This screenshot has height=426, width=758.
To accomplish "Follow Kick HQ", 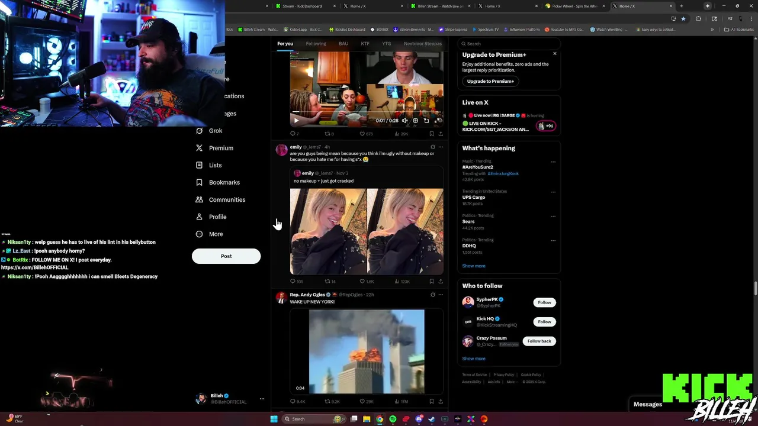I will point(544,322).
